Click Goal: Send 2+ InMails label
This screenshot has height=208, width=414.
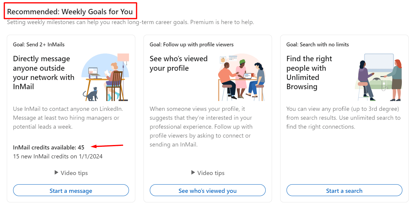point(39,45)
